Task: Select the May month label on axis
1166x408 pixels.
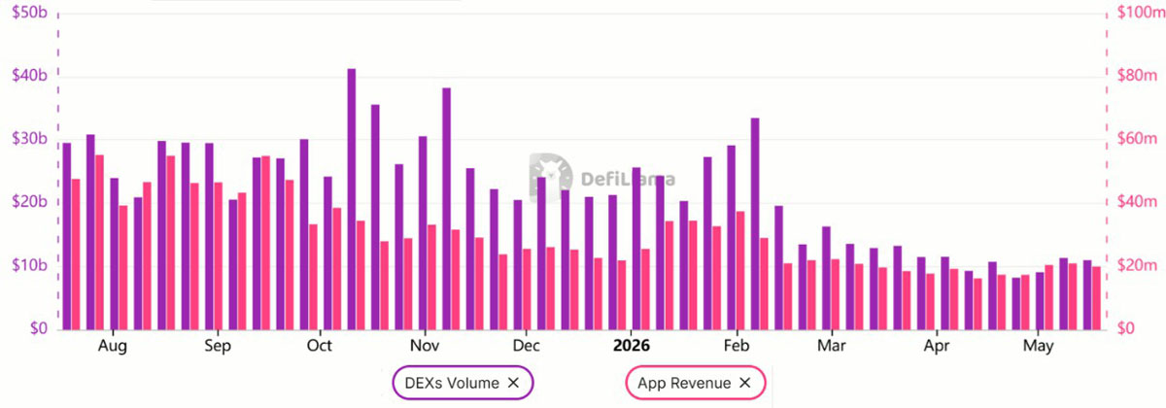Action: [1039, 345]
